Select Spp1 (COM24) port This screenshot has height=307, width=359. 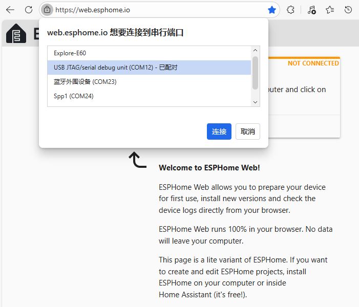click(149, 96)
